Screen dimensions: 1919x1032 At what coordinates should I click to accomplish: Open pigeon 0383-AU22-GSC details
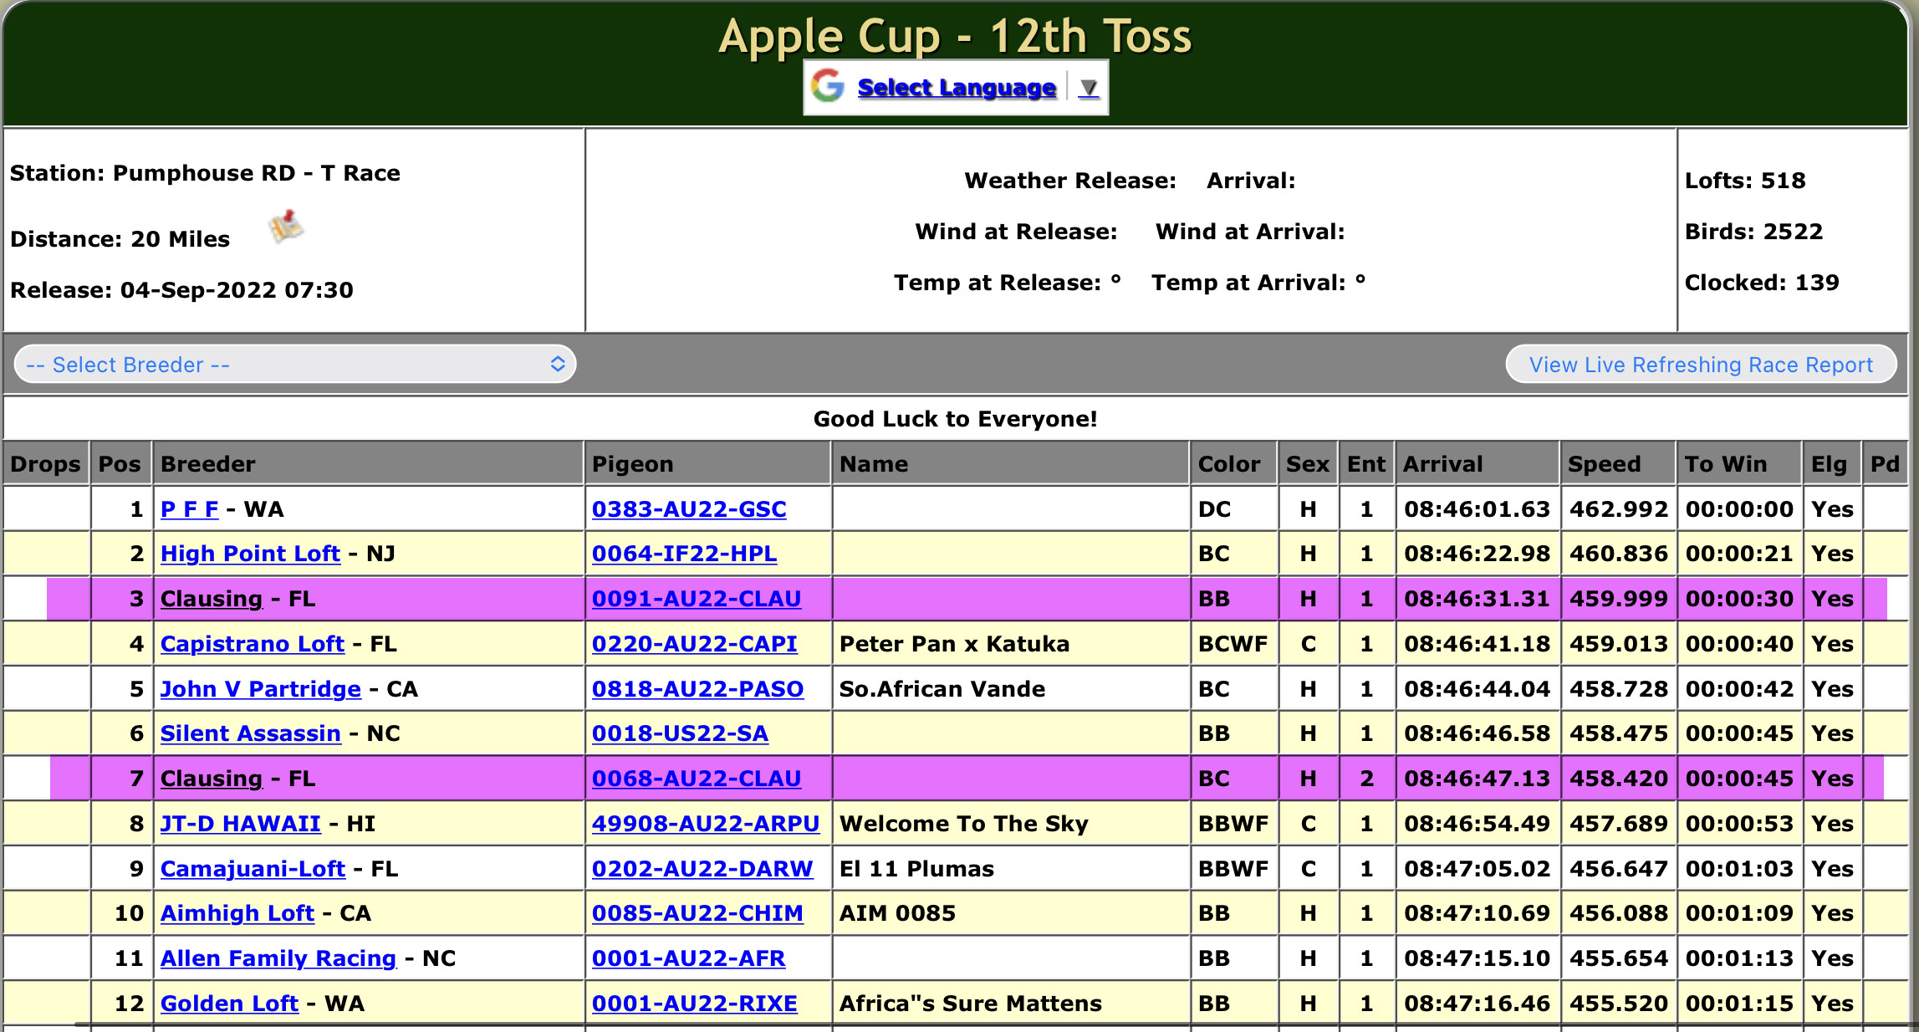click(688, 508)
